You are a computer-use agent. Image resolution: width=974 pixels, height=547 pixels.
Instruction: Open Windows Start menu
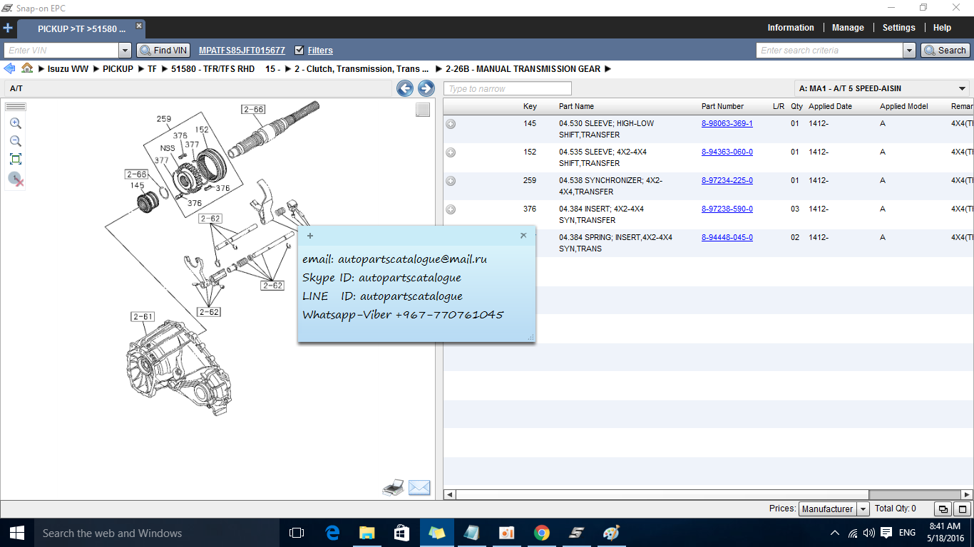coord(16,533)
